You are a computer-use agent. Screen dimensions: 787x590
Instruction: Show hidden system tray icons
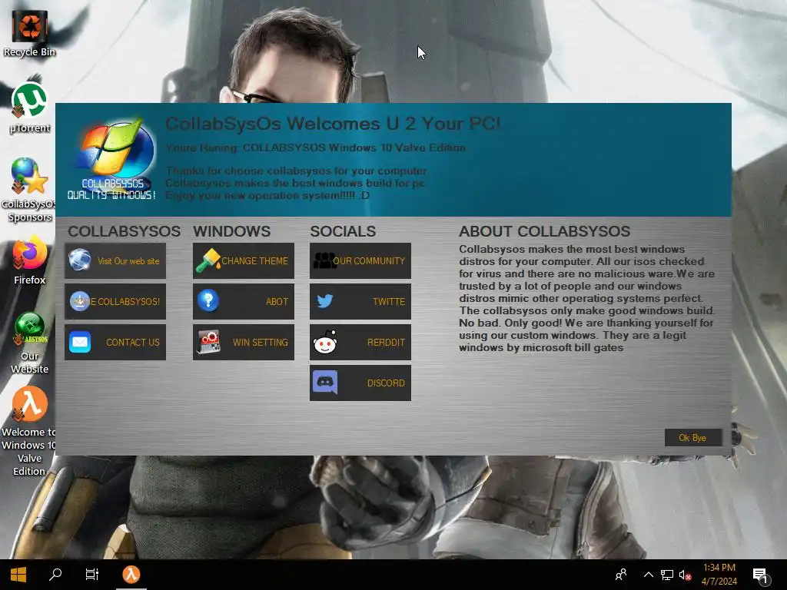[649, 575]
